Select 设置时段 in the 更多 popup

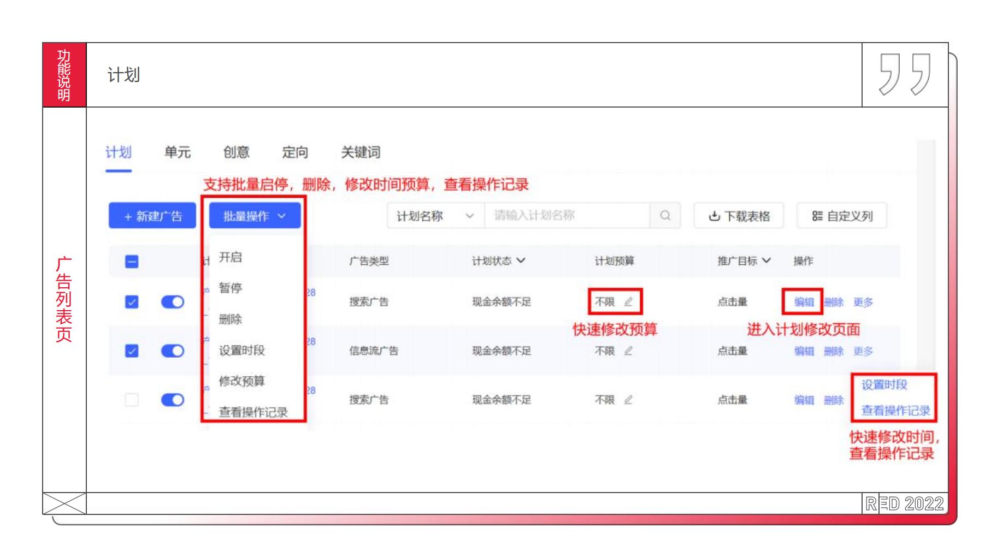click(x=884, y=385)
